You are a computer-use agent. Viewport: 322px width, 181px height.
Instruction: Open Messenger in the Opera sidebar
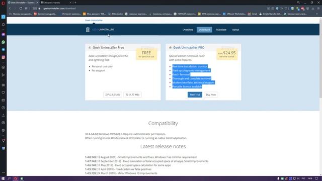(x=4, y=35)
